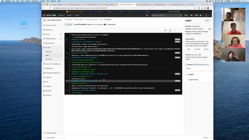Collapse the Uploading artifacts log section
The image size is (249, 140).
67,81
